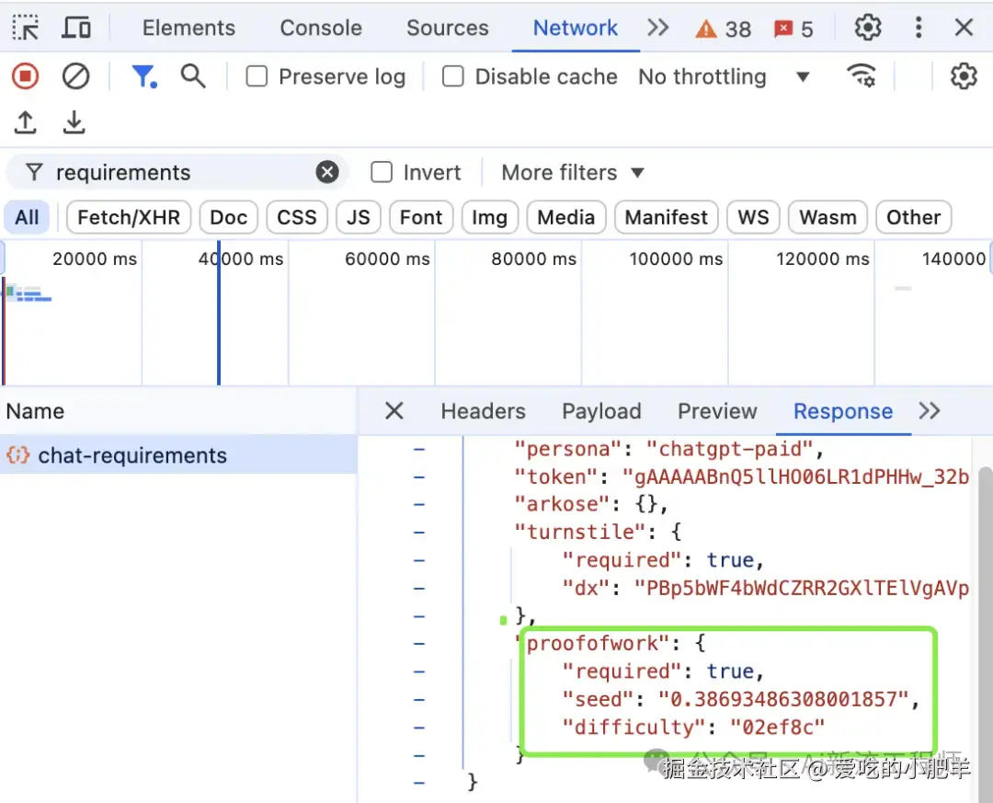Click the 100000 ms timeline label
The width and height of the screenshot is (993, 803).
point(676,258)
